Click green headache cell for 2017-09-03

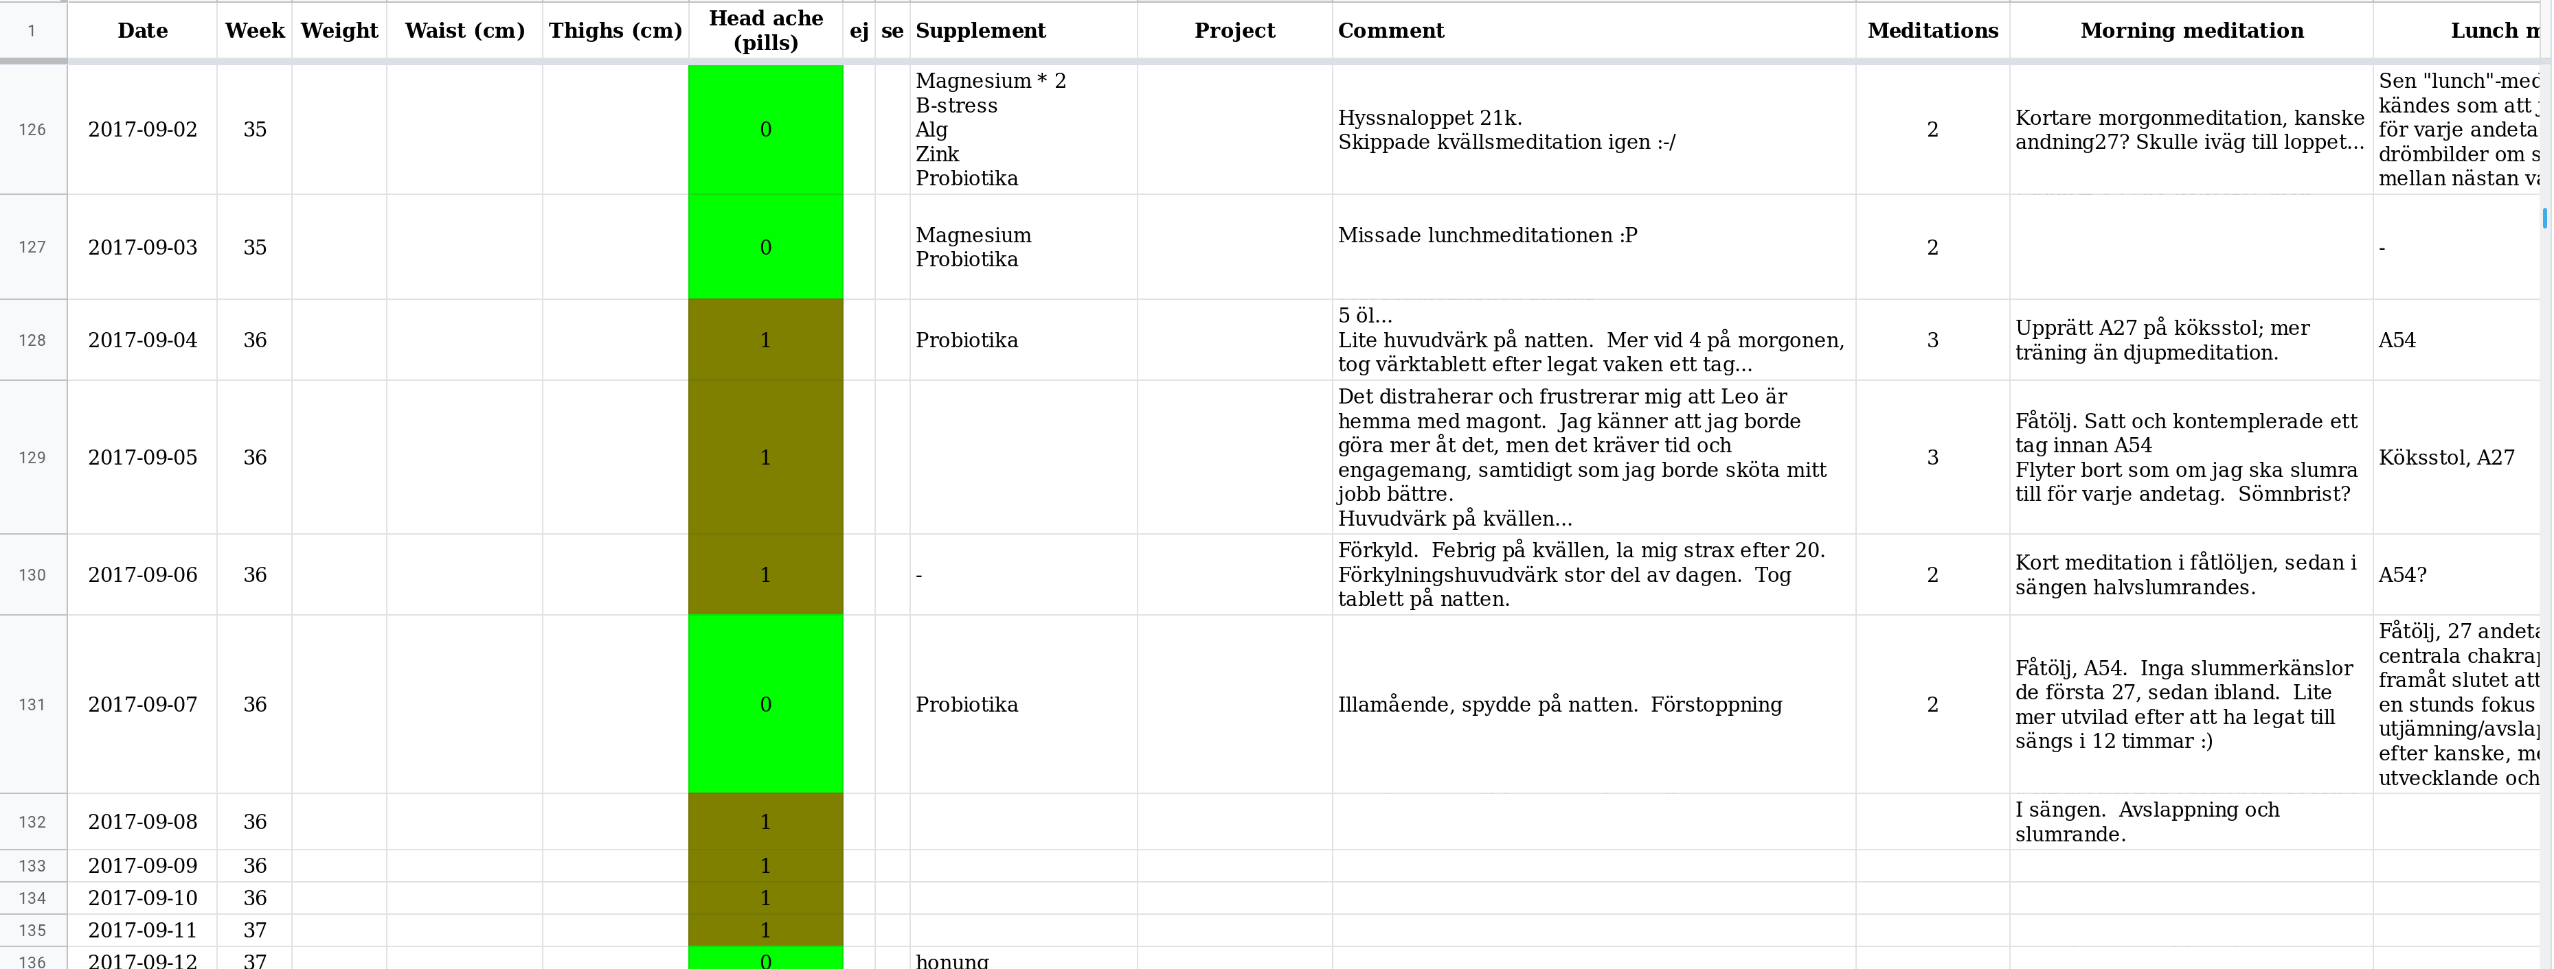pyautogui.click(x=765, y=246)
